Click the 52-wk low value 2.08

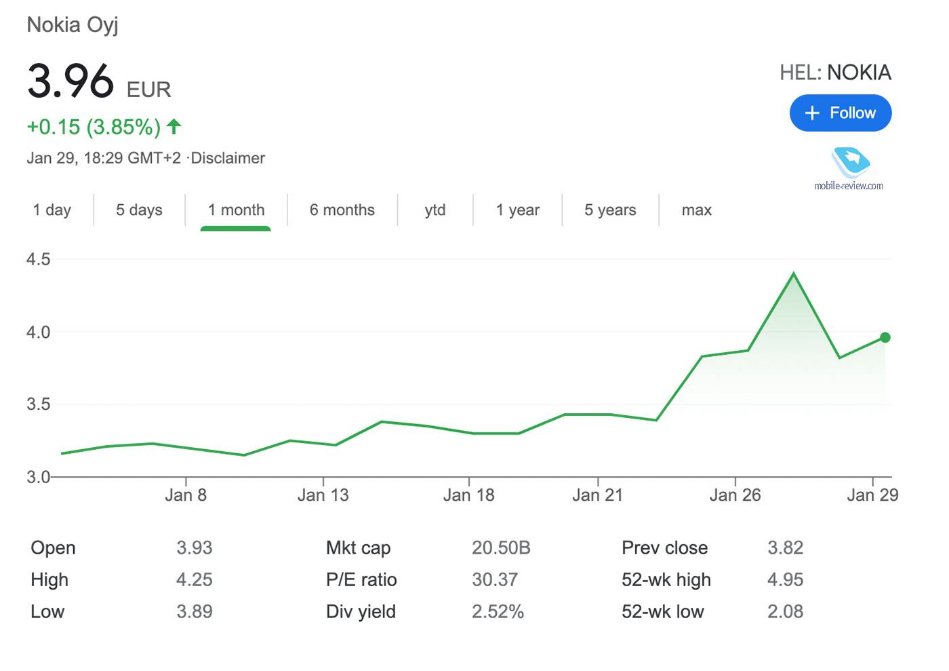786,612
